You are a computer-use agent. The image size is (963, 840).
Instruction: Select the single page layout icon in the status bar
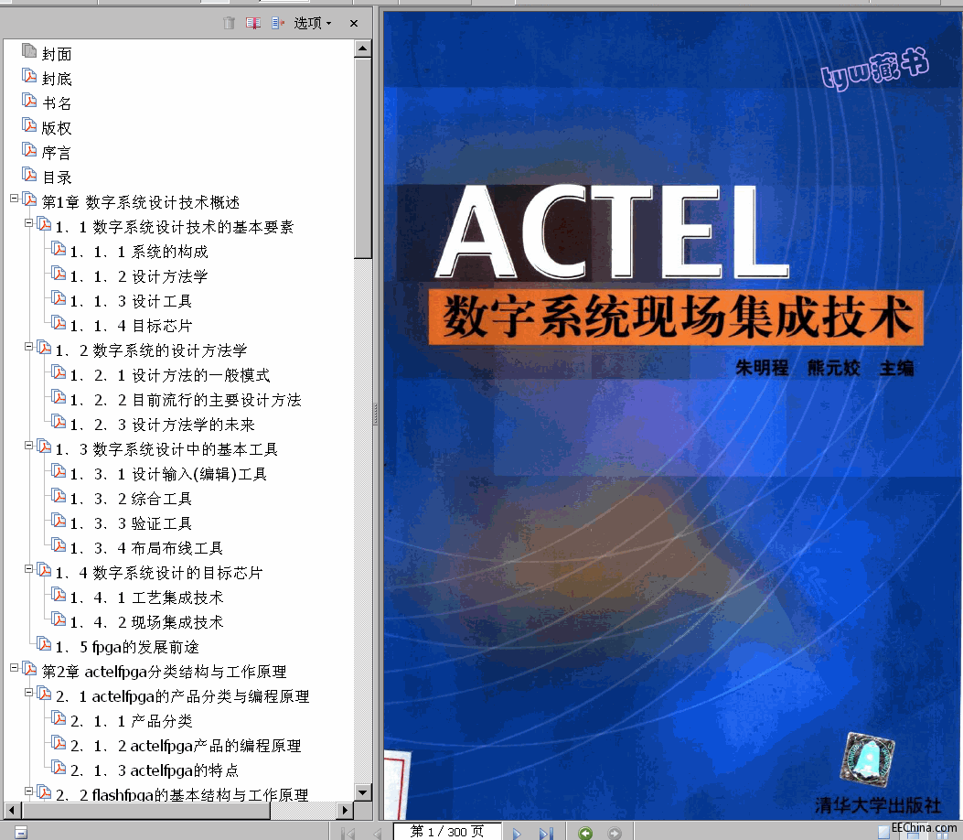[x=883, y=834]
